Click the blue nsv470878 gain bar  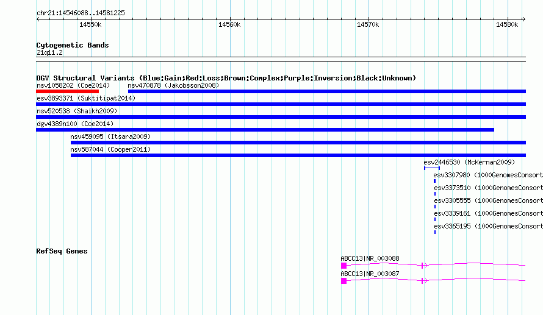point(327,91)
